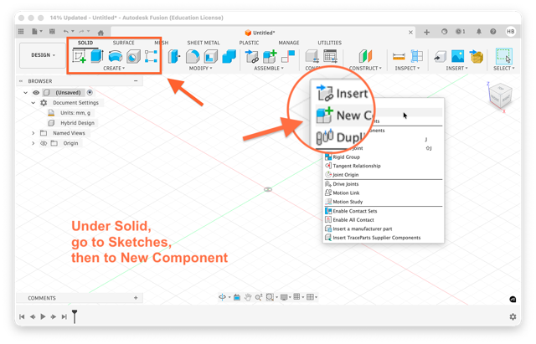The width and height of the screenshot is (536, 344).
Task: Click the timeline position marker
Action: click(75, 316)
